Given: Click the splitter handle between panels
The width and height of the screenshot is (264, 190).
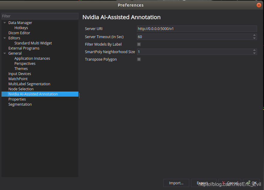Looking at the screenshot, I should [x=79, y=95].
